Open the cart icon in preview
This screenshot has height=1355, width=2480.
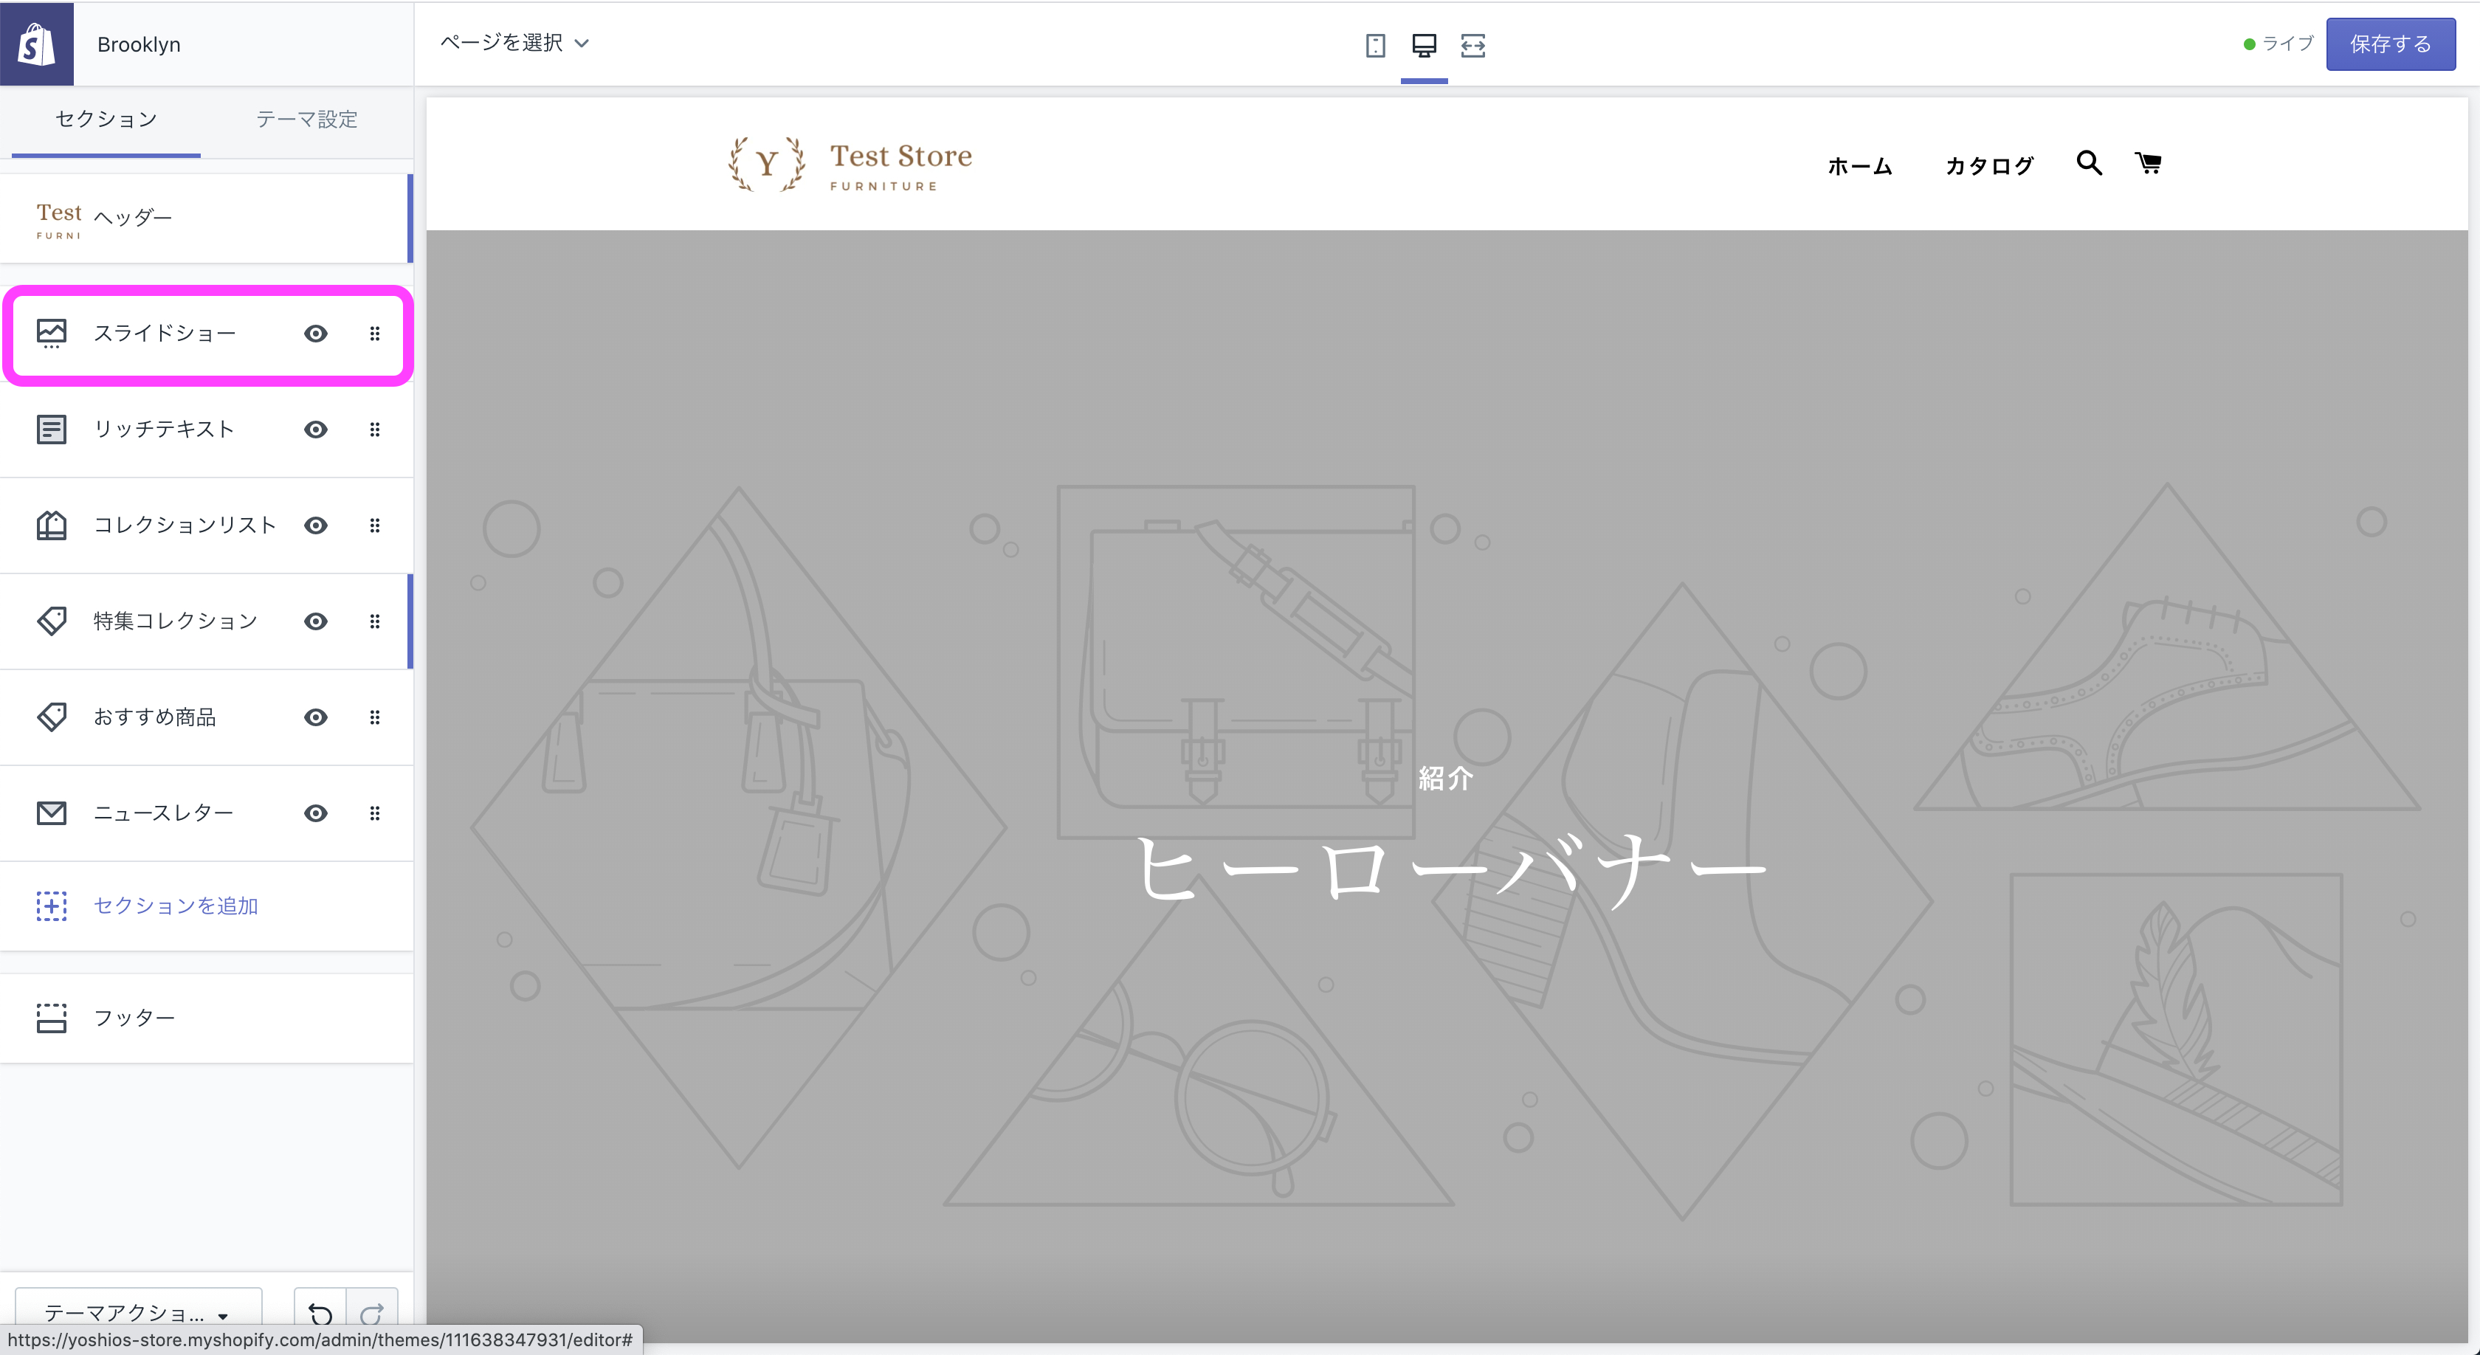(2149, 162)
